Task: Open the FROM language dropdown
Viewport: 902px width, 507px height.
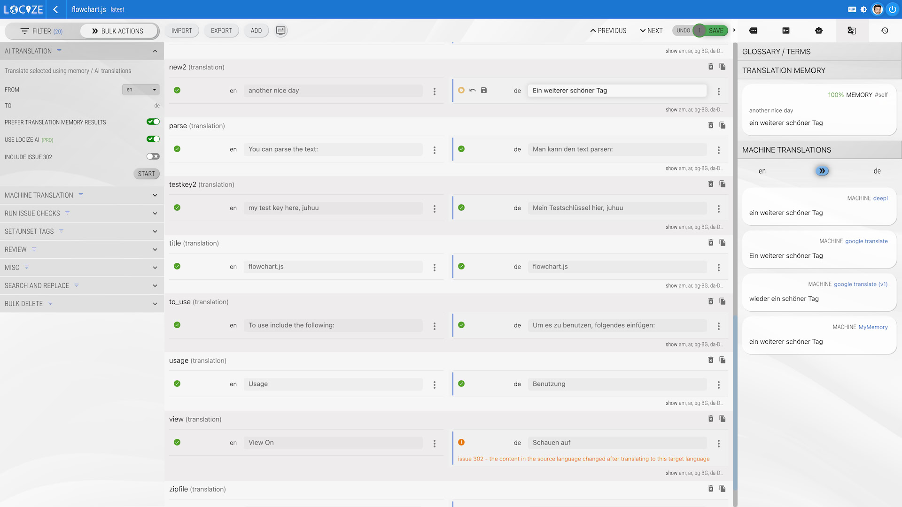Action: click(140, 90)
